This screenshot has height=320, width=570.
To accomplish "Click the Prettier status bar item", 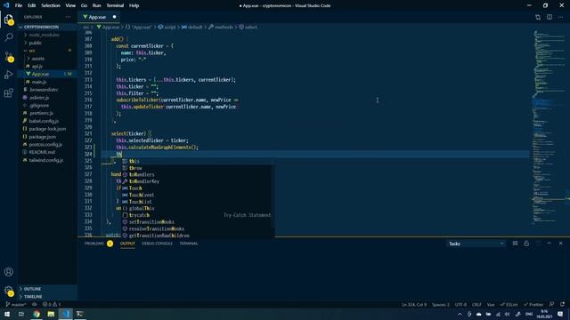I will (x=533, y=304).
